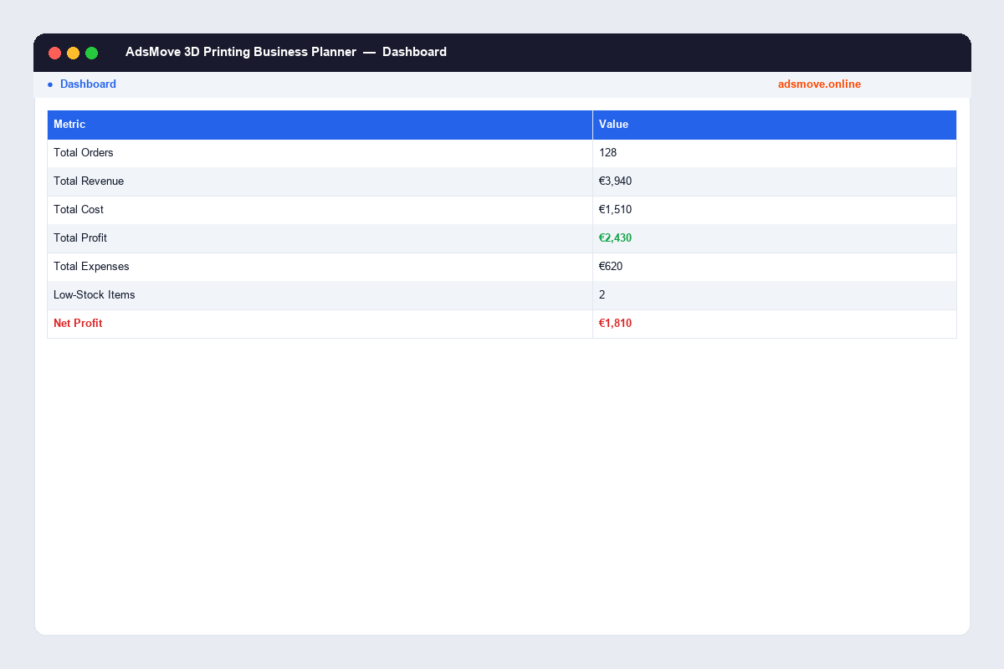Click the Low-Stock Items label

click(x=95, y=295)
